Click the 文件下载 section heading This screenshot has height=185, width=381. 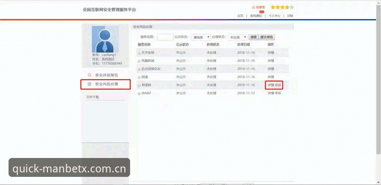[x=93, y=97]
